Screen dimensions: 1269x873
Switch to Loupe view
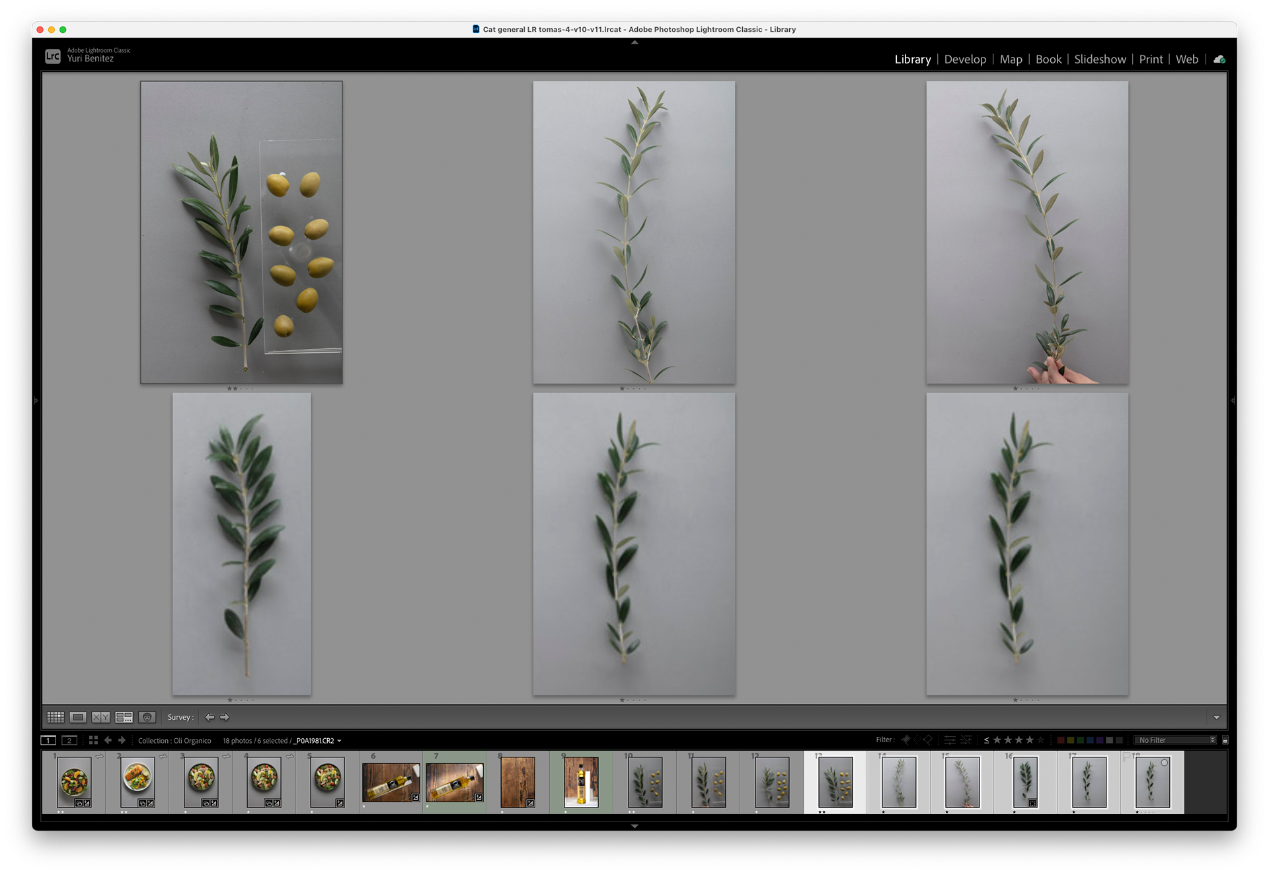(x=78, y=717)
